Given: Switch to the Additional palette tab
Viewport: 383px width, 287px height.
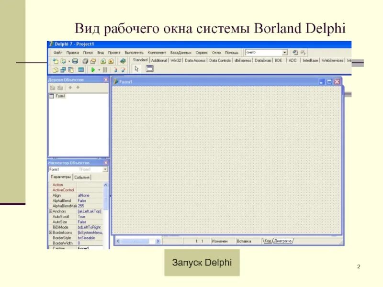Looking at the screenshot, I should pyautogui.click(x=159, y=60).
